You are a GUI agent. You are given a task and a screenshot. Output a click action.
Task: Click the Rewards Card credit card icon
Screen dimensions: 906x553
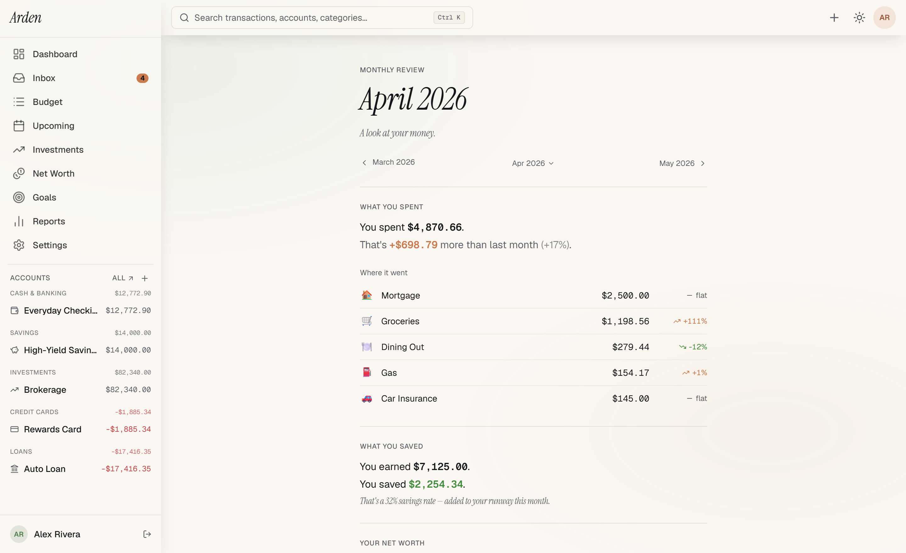(x=14, y=429)
